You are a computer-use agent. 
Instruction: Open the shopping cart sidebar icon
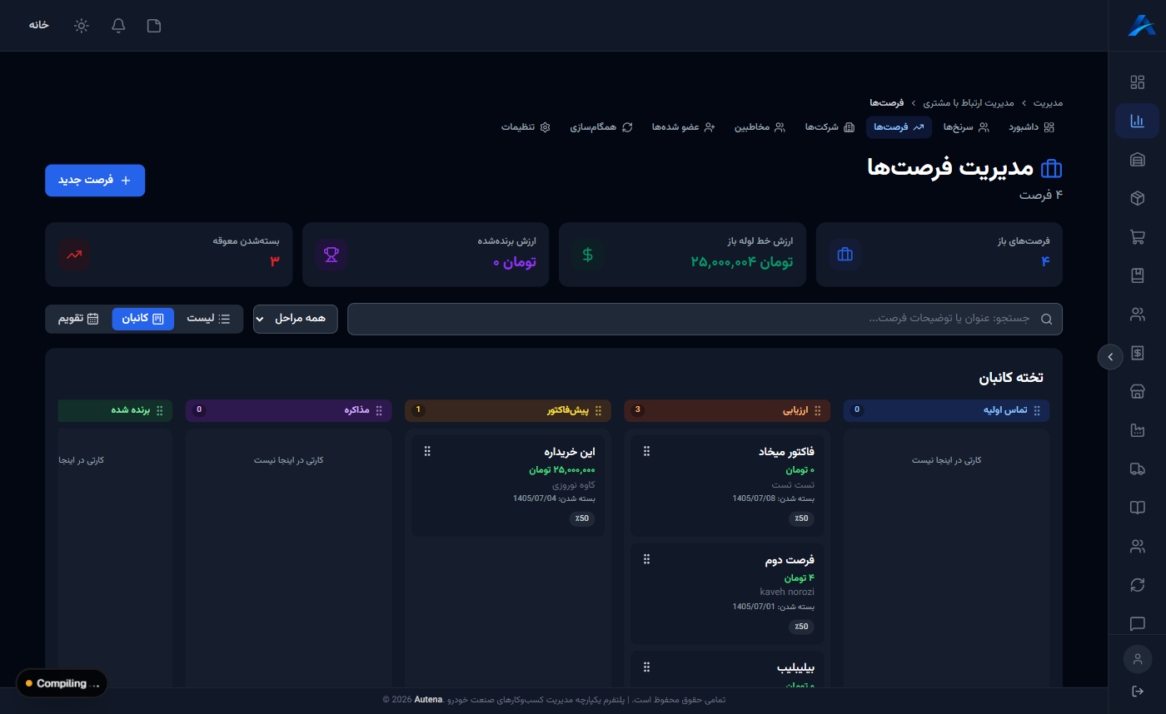(1137, 237)
